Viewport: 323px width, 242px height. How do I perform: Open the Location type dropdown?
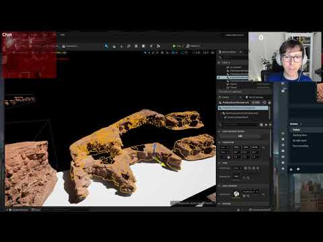point(225,147)
